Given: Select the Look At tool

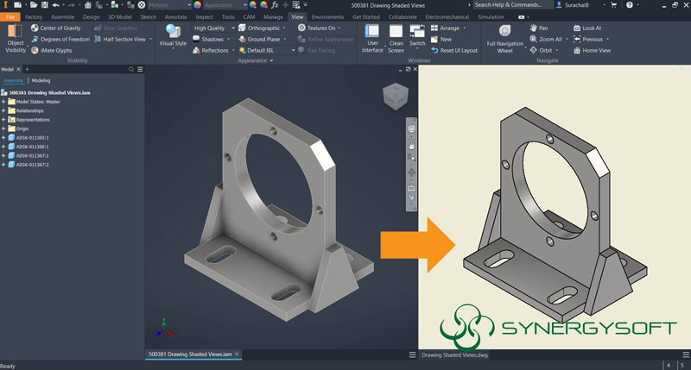Looking at the screenshot, I should click(x=587, y=28).
